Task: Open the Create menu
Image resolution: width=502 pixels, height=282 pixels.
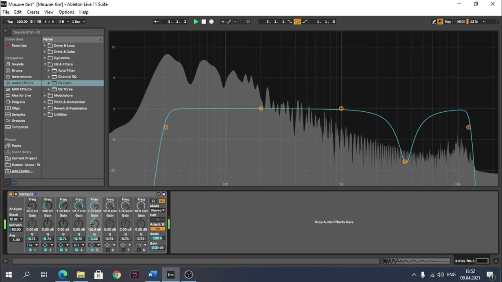Action: pos(33,12)
